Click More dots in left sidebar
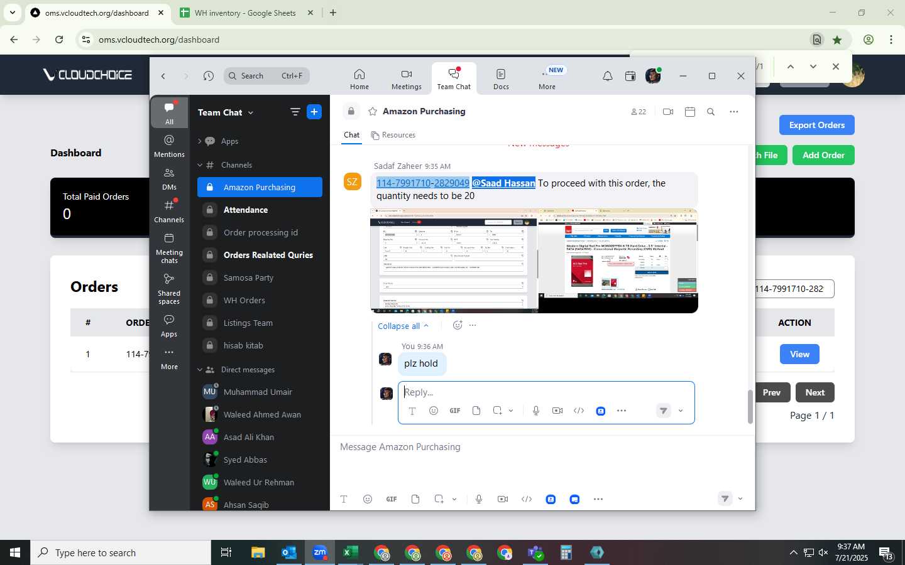 pos(169,358)
